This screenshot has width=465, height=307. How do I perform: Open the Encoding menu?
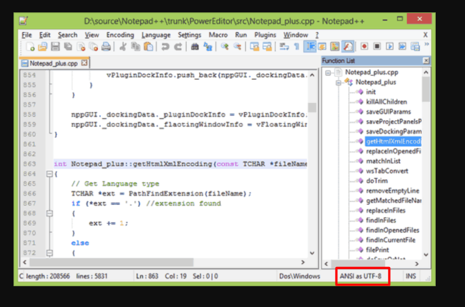click(120, 35)
